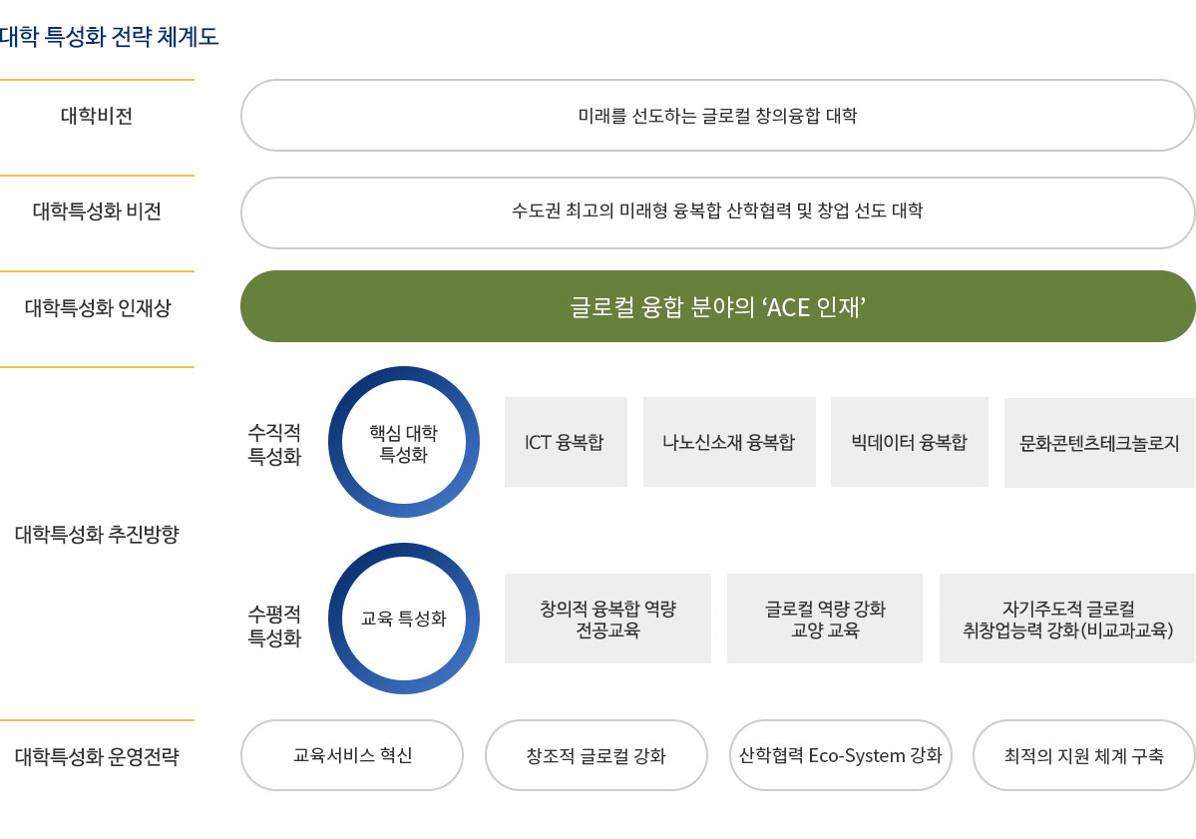Viewport: 1196px width, 839px height.
Task: Select the 나노신소재 융복합 box
Action: pos(729,442)
